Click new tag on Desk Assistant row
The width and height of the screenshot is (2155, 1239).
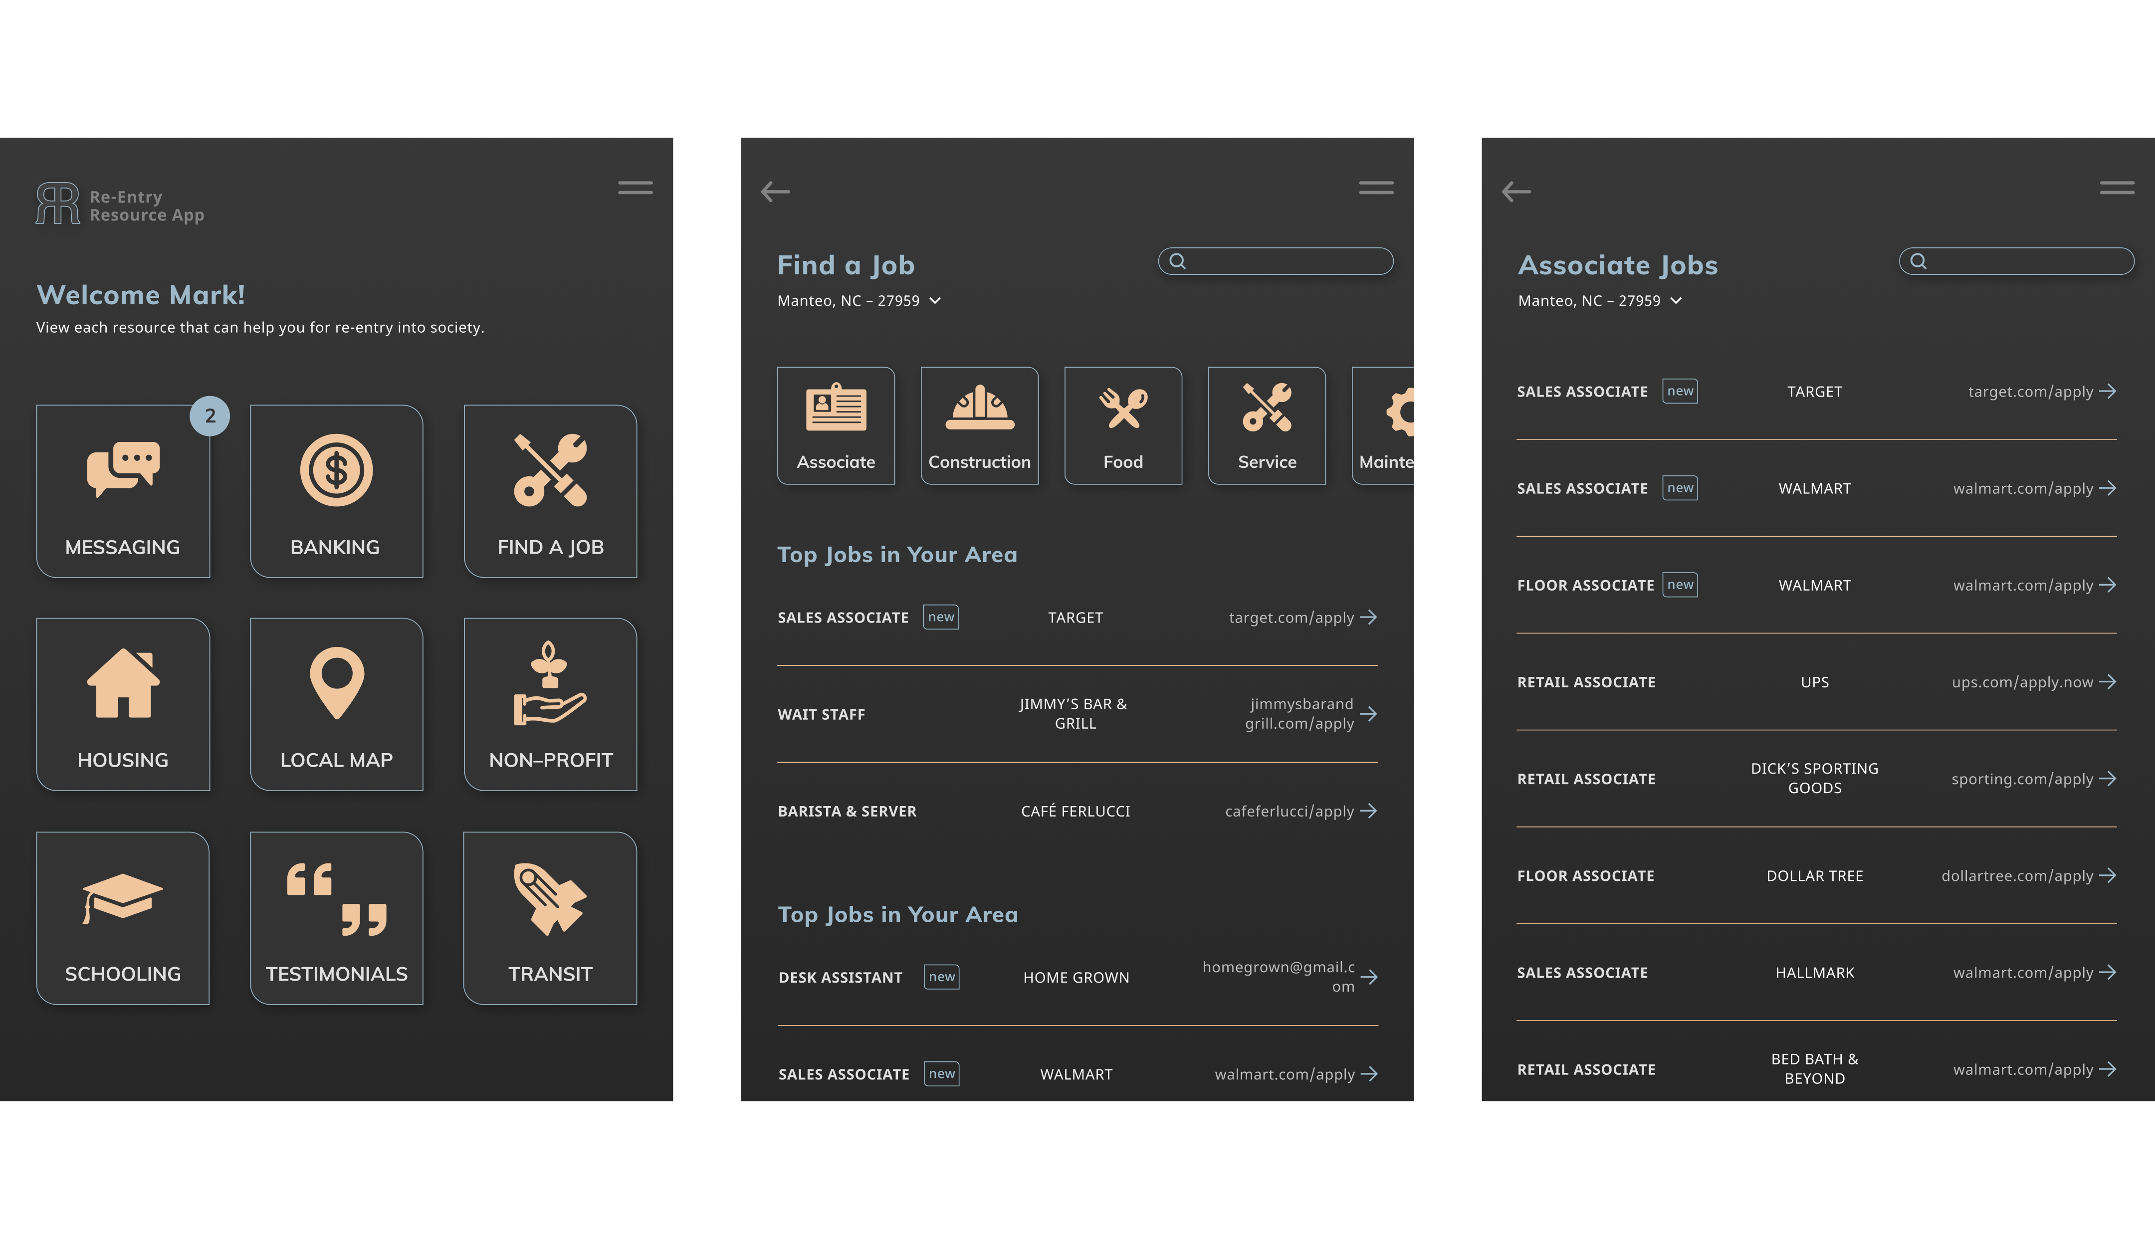(942, 977)
